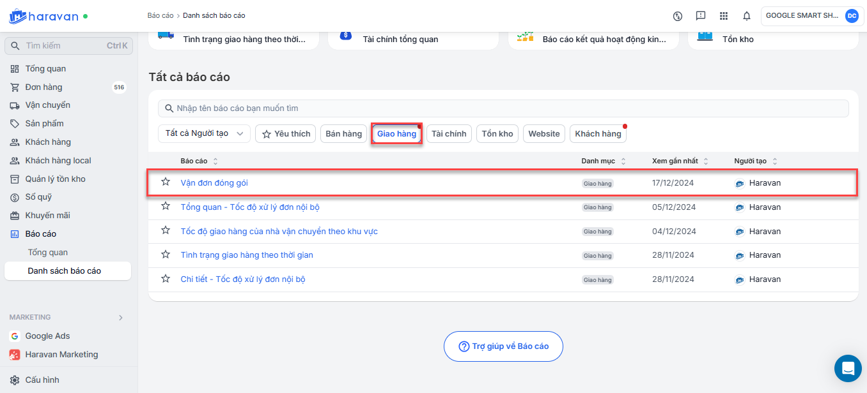This screenshot has width=867, height=393.
Task: Click the data sync arrows icon in header
Action: tap(678, 16)
